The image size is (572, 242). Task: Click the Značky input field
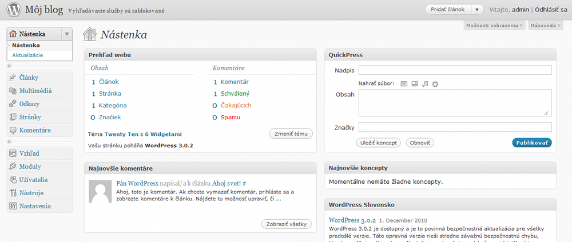point(455,127)
